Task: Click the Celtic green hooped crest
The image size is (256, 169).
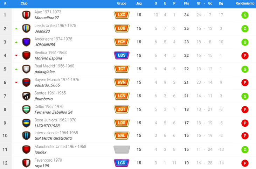Action: (x=26, y=109)
